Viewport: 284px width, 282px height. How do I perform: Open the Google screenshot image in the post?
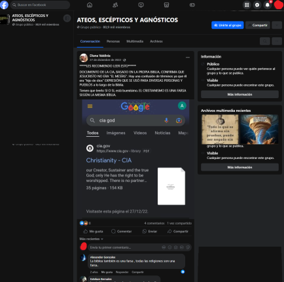click(x=135, y=159)
